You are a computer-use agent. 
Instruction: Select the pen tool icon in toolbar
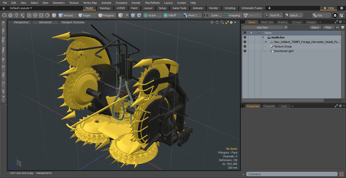[x=16, y=15]
